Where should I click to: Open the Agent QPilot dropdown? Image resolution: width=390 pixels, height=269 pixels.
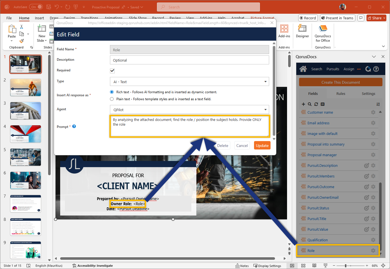coord(265,110)
